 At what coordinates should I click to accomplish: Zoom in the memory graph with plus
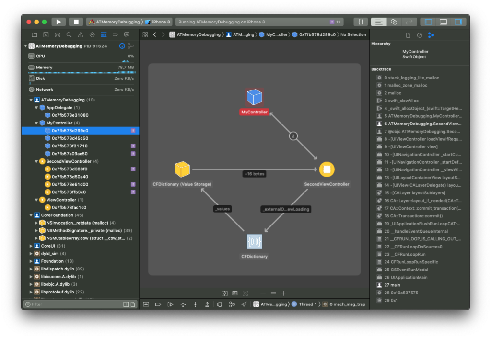(284, 293)
